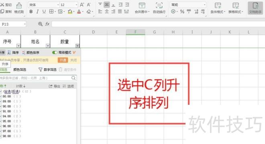Image resolution: width=265 pixels, height=144 pixels.
Task: Click the Copy (复制) button
Action: point(6,12)
